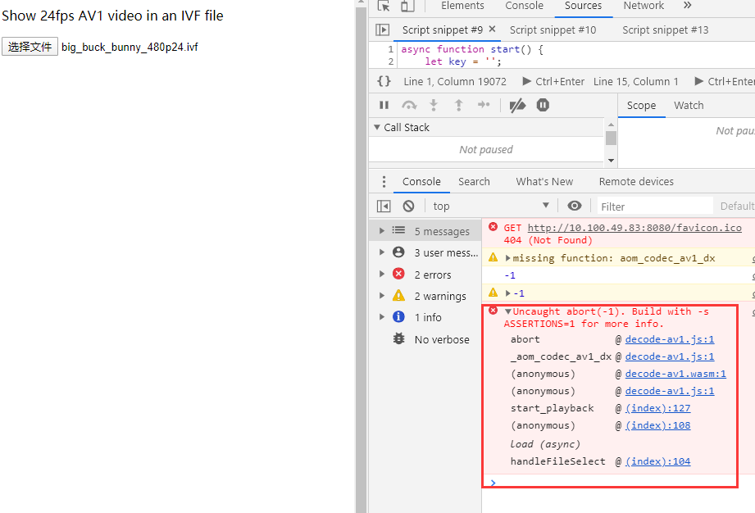Open the Network tab
The image size is (755, 513).
click(644, 6)
